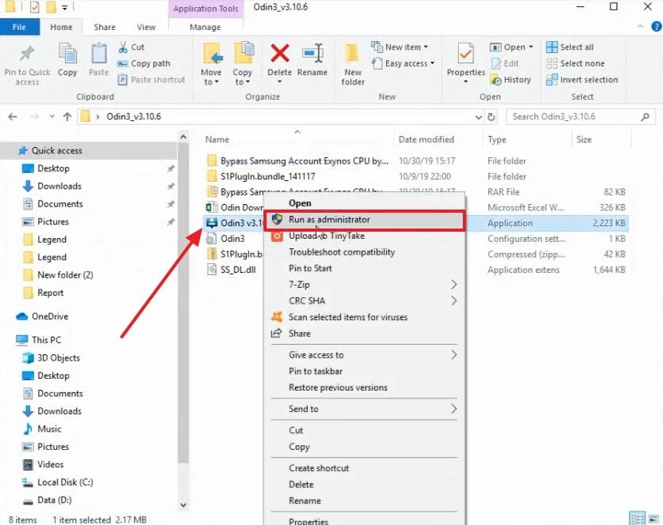
Task: Expand the 7-Zip submenu
Action: pos(453,285)
